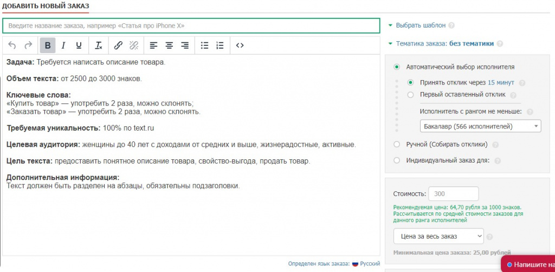Viewport: 555px width, 272px height.
Task: Undo the last edit in editor
Action: pos(12,46)
